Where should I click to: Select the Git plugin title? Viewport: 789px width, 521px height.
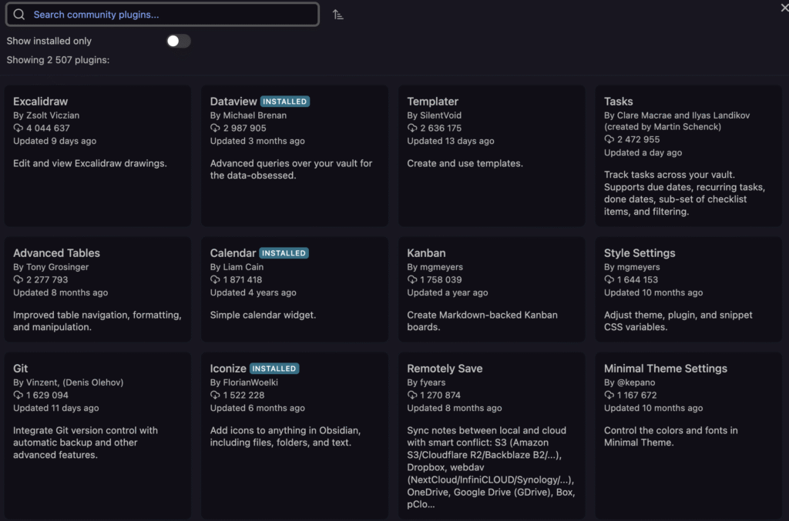(x=21, y=369)
